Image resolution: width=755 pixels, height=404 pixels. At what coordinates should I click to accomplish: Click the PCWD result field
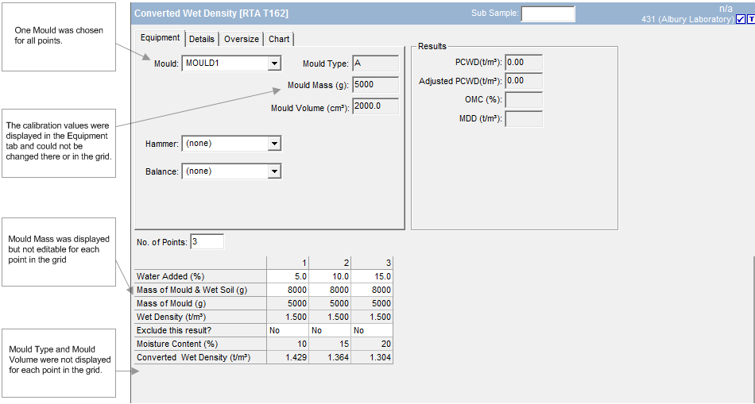click(x=523, y=62)
